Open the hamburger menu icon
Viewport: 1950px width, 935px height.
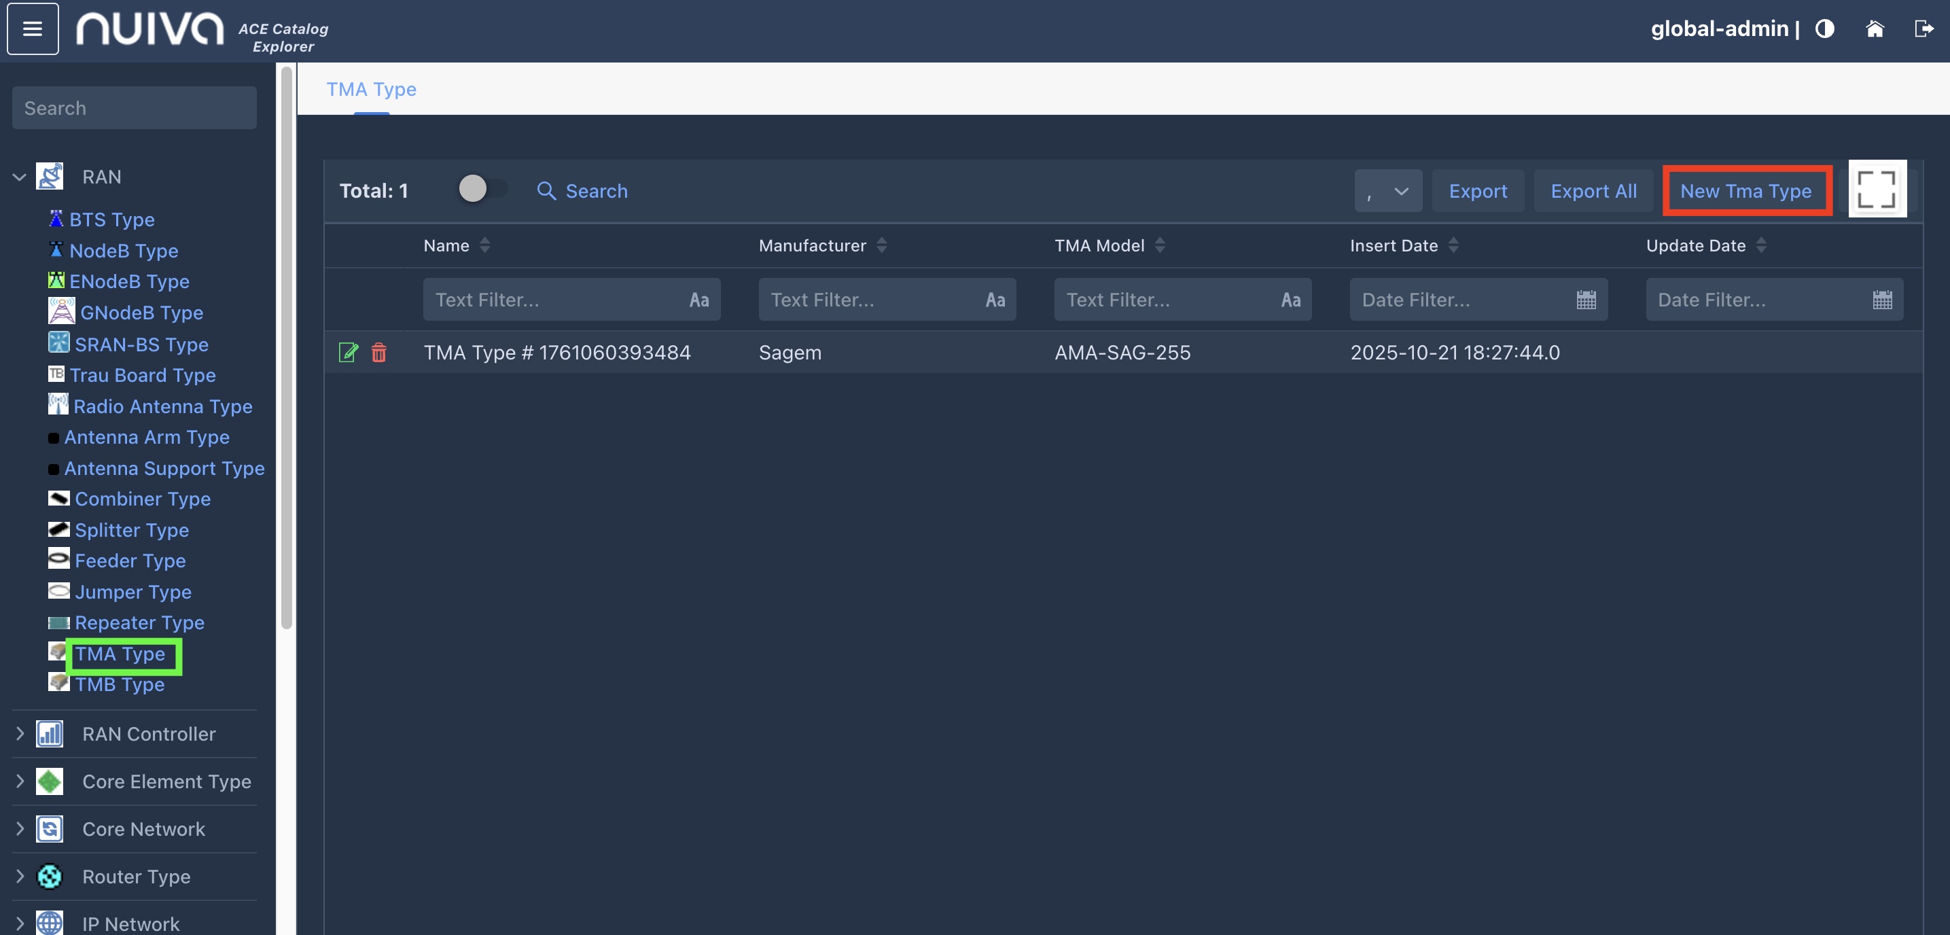point(33,29)
